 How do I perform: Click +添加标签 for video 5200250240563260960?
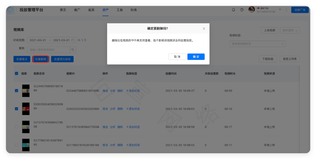[x=133, y=109]
